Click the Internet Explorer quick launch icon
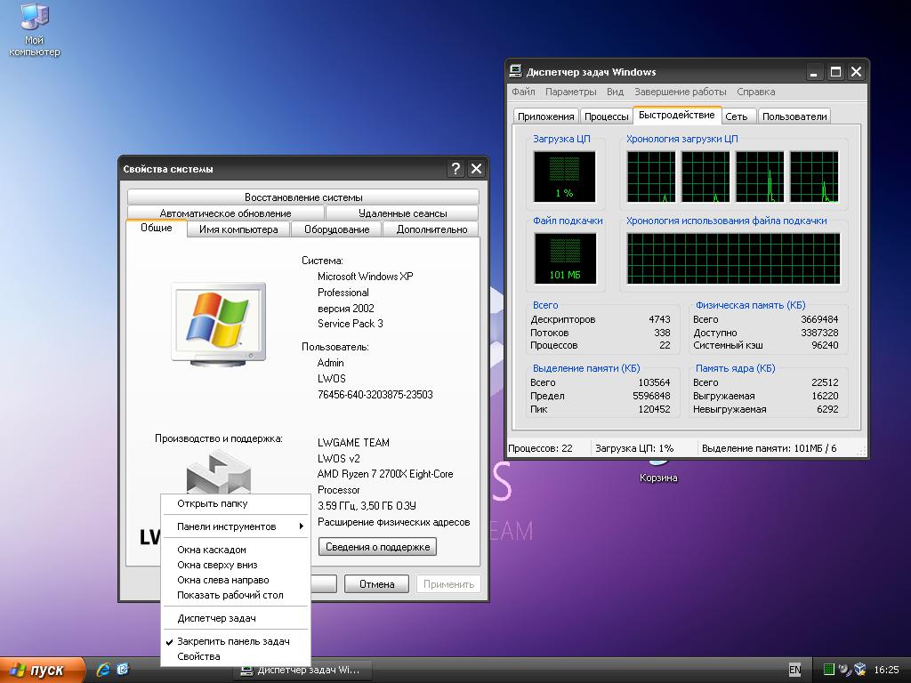Image resolution: width=911 pixels, height=683 pixels. pos(103,669)
